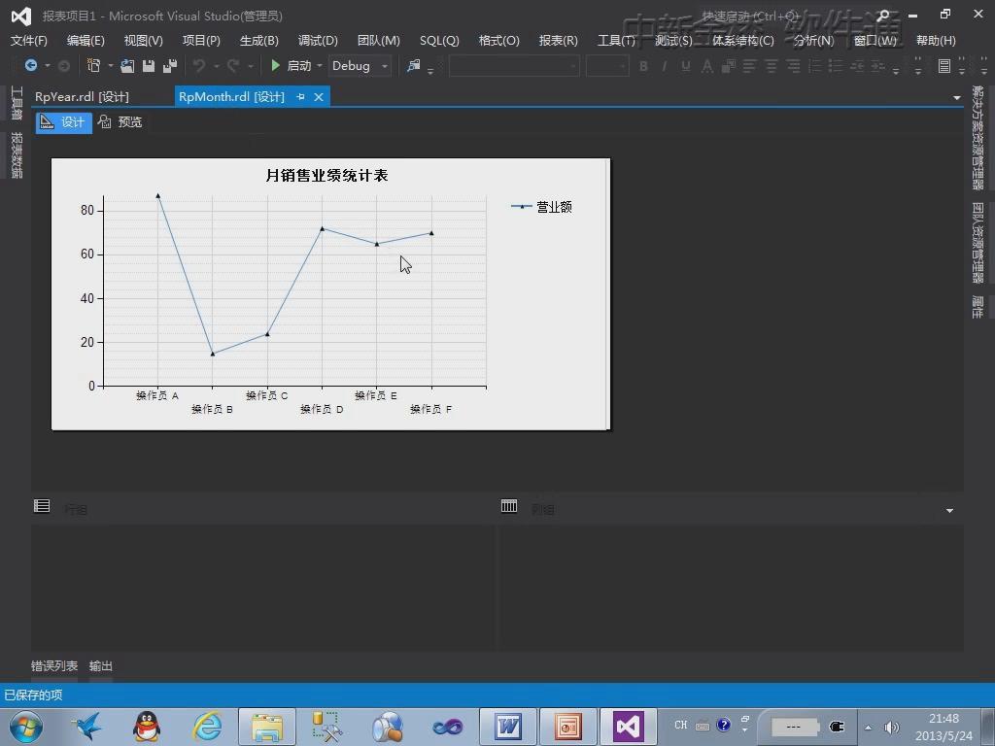The width and height of the screenshot is (995, 746).
Task: Open the 解决方案资源管理器 side panel
Action: point(978,138)
